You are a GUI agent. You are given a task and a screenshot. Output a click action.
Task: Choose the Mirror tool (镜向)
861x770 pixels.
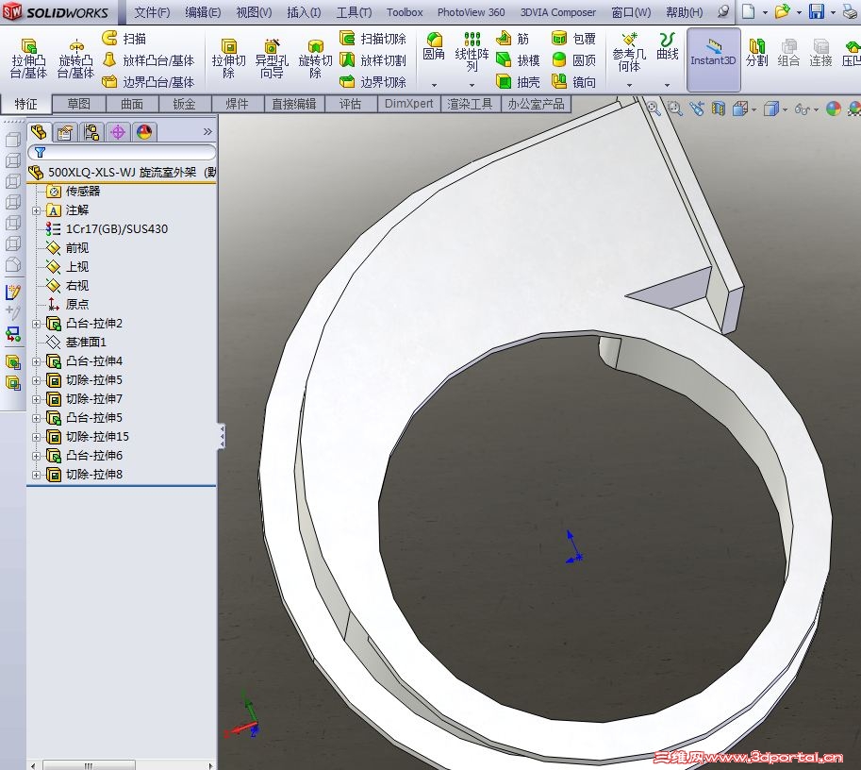pos(573,82)
